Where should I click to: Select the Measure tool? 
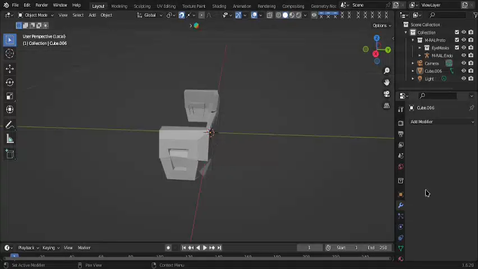[x=10, y=139]
